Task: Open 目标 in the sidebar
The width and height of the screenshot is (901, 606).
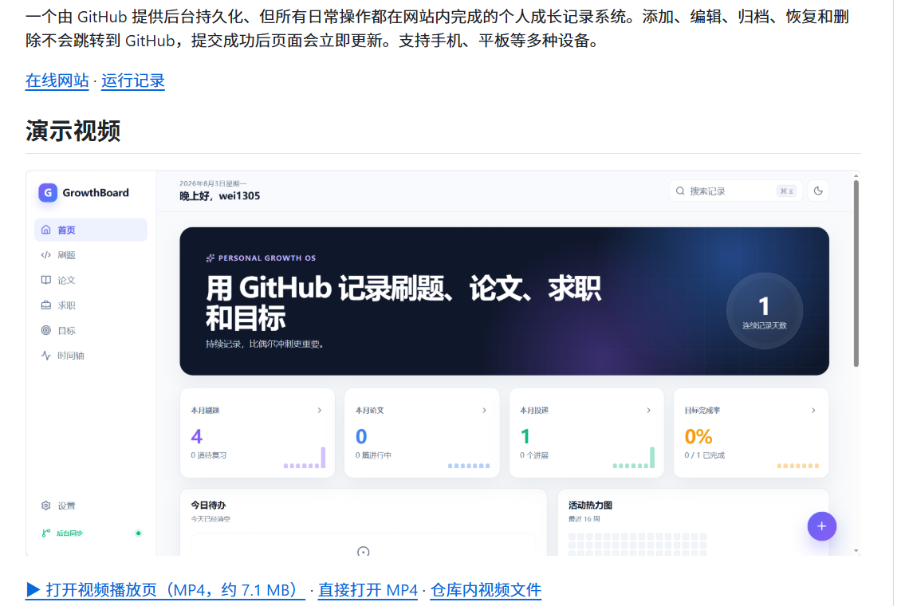Action: point(91,331)
